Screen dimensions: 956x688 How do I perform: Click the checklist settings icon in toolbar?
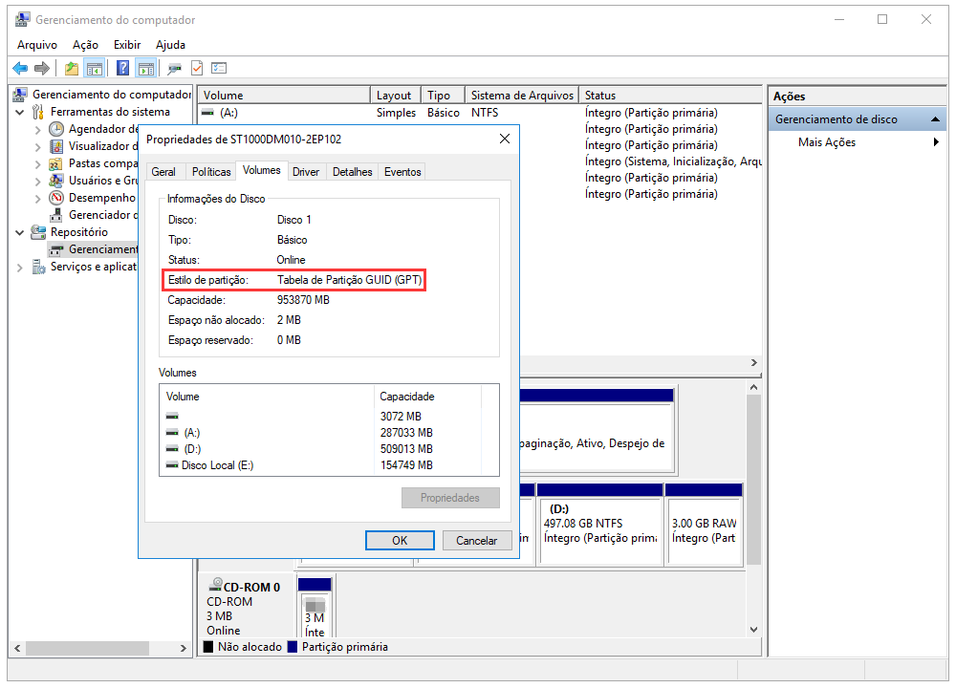click(219, 68)
